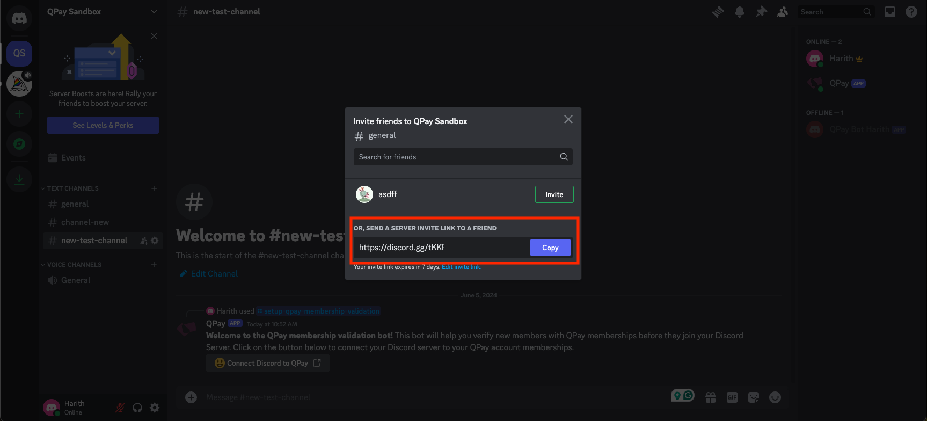This screenshot has height=421, width=927.
Task: Click the QPay bot name in message
Action: [216, 323]
